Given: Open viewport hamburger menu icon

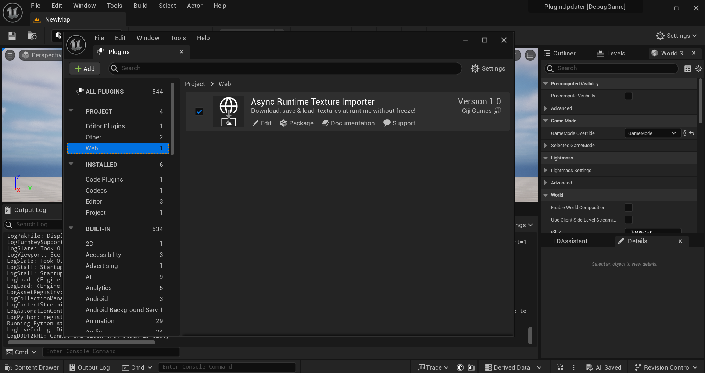Looking at the screenshot, I should pos(10,55).
